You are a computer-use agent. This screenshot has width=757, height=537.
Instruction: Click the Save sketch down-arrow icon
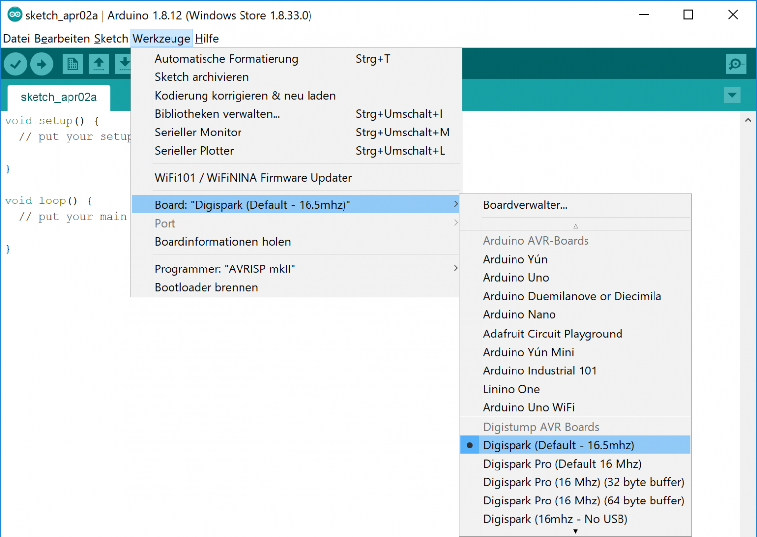click(x=124, y=64)
